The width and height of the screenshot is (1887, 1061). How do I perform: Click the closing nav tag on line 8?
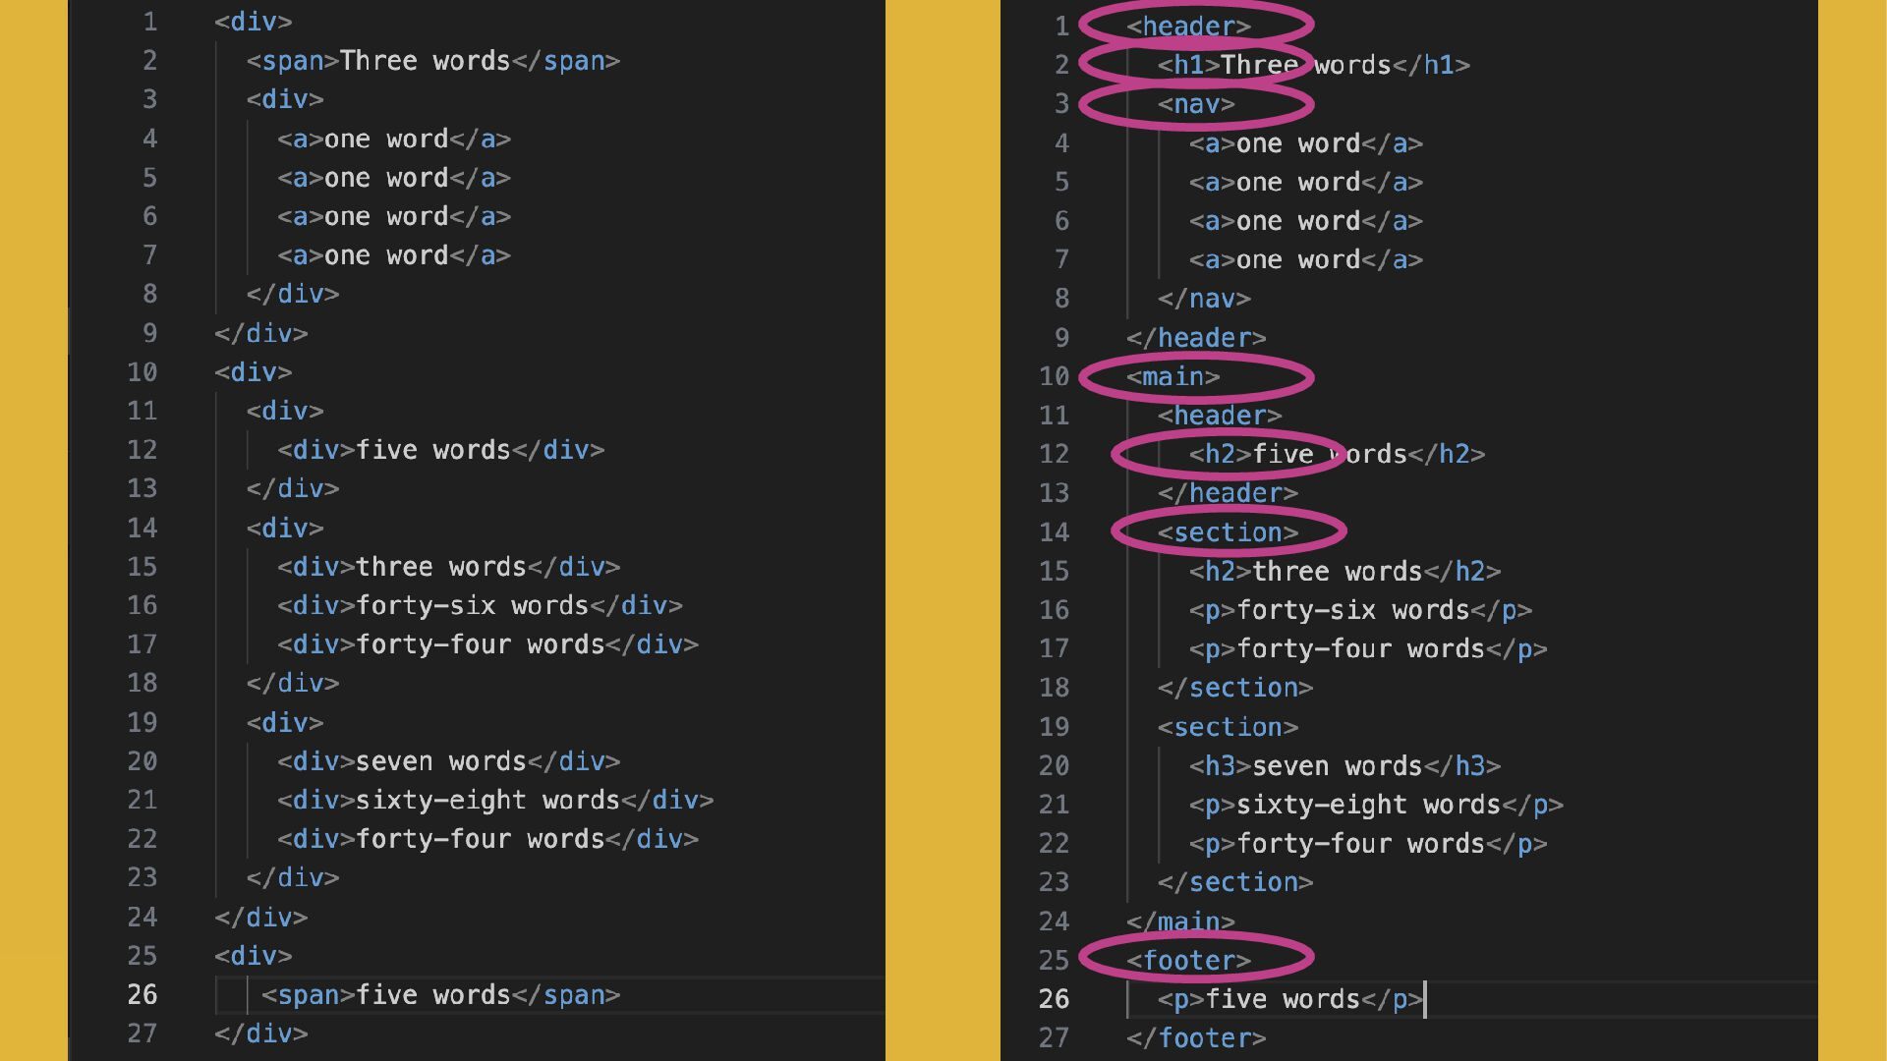(1203, 299)
